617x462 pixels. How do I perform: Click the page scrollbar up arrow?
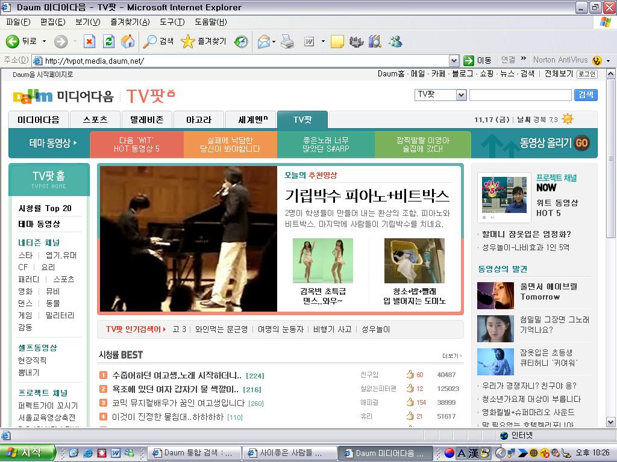coord(610,74)
